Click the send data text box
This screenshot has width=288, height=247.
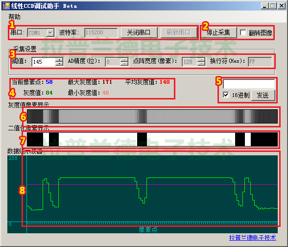249,84
